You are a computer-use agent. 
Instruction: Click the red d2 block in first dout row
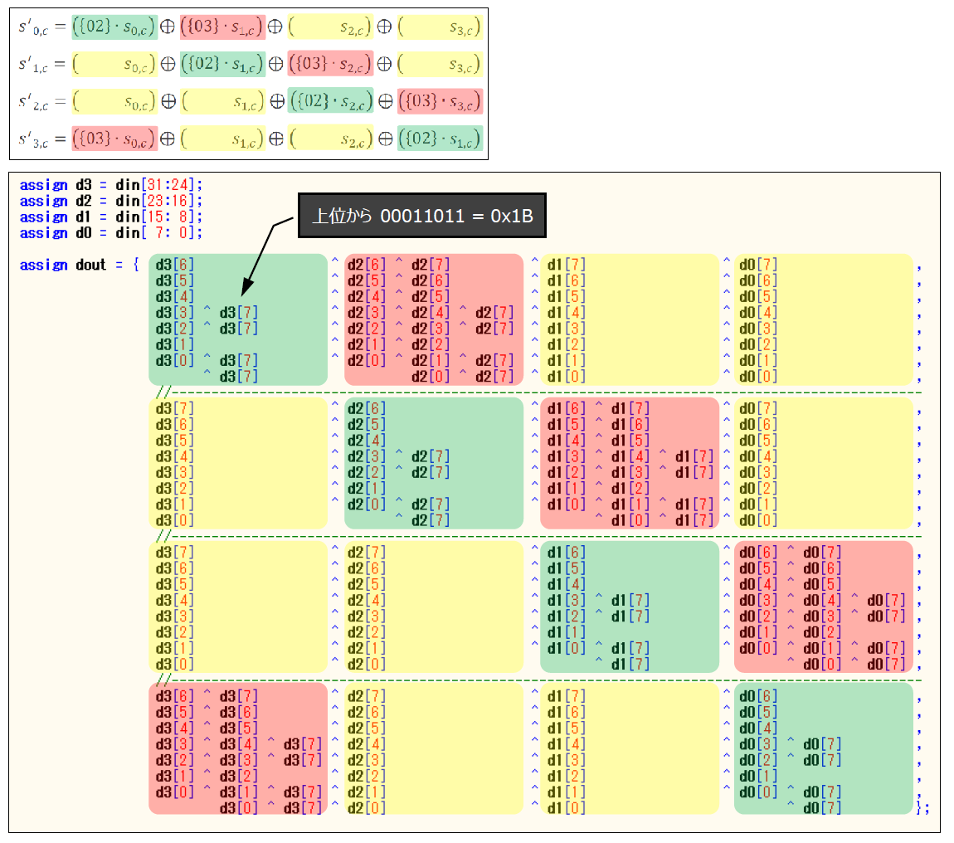[x=433, y=319]
